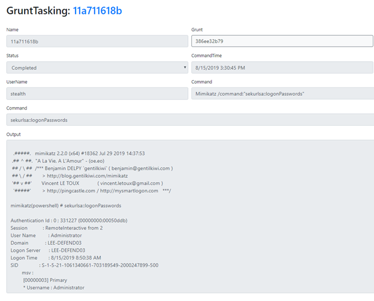Click the Output label above the results
The width and height of the screenshot is (374, 301).
tap(14, 134)
